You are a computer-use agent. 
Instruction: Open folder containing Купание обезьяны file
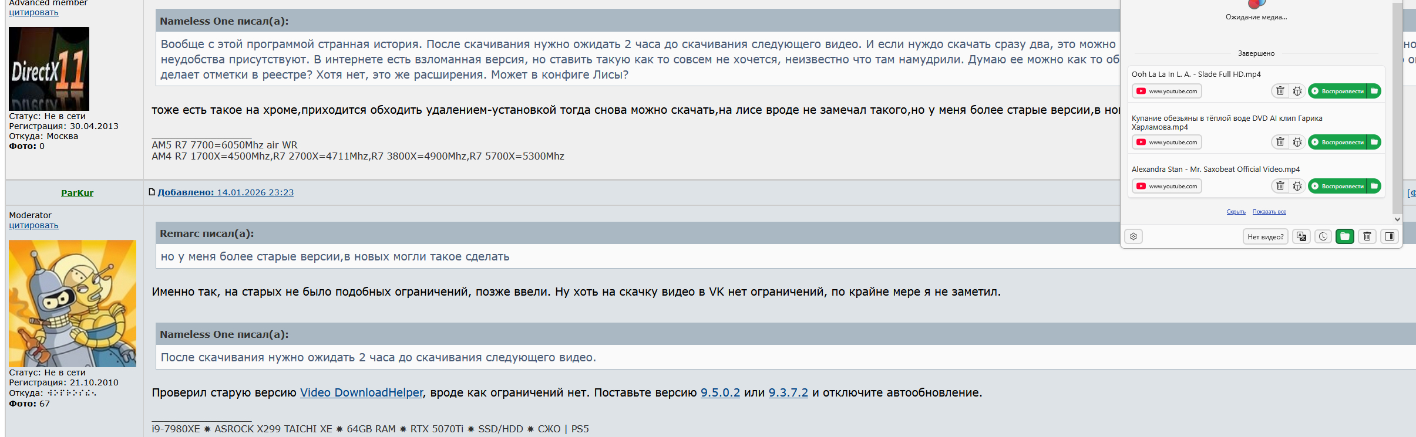(x=1374, y=142)
